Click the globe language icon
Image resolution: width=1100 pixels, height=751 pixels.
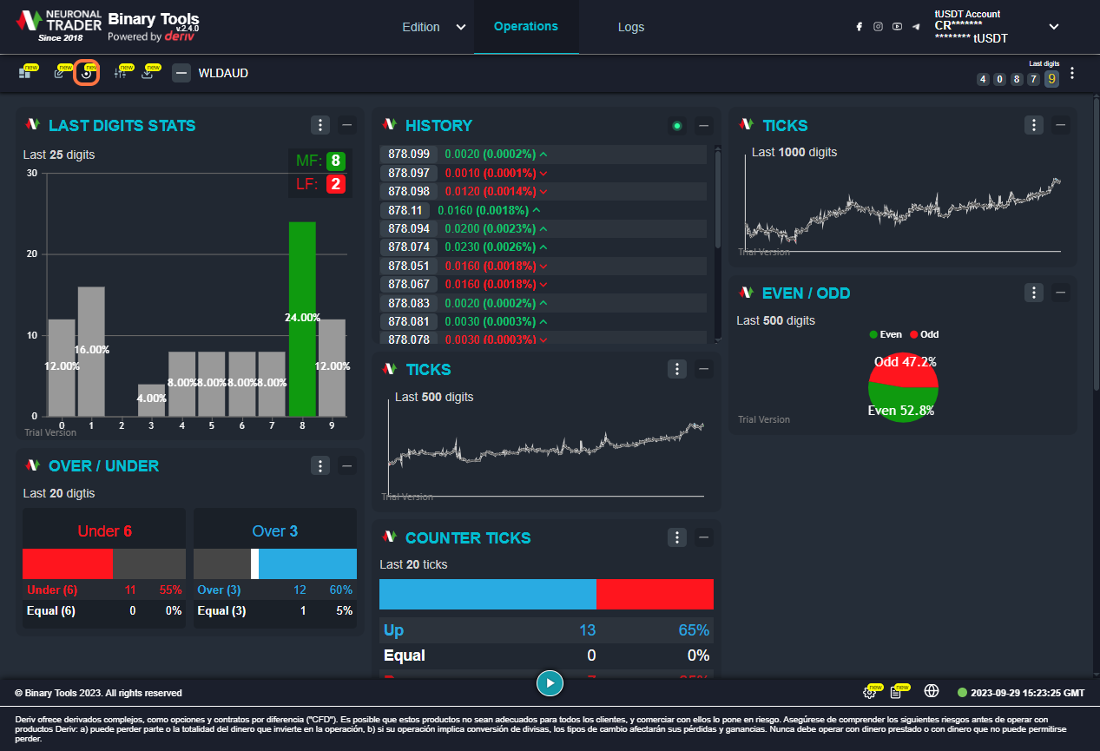pyautogui.click(x=932, y=691)
